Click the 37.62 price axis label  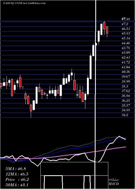coord(126,91)
